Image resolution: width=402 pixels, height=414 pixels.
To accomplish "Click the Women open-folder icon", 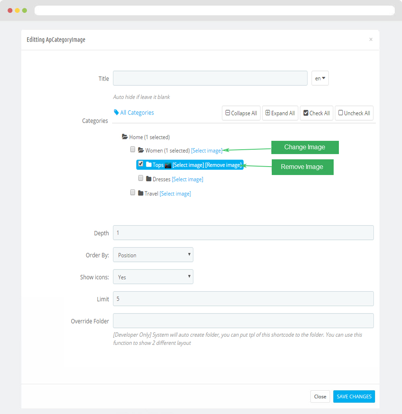I will [141, 150].
